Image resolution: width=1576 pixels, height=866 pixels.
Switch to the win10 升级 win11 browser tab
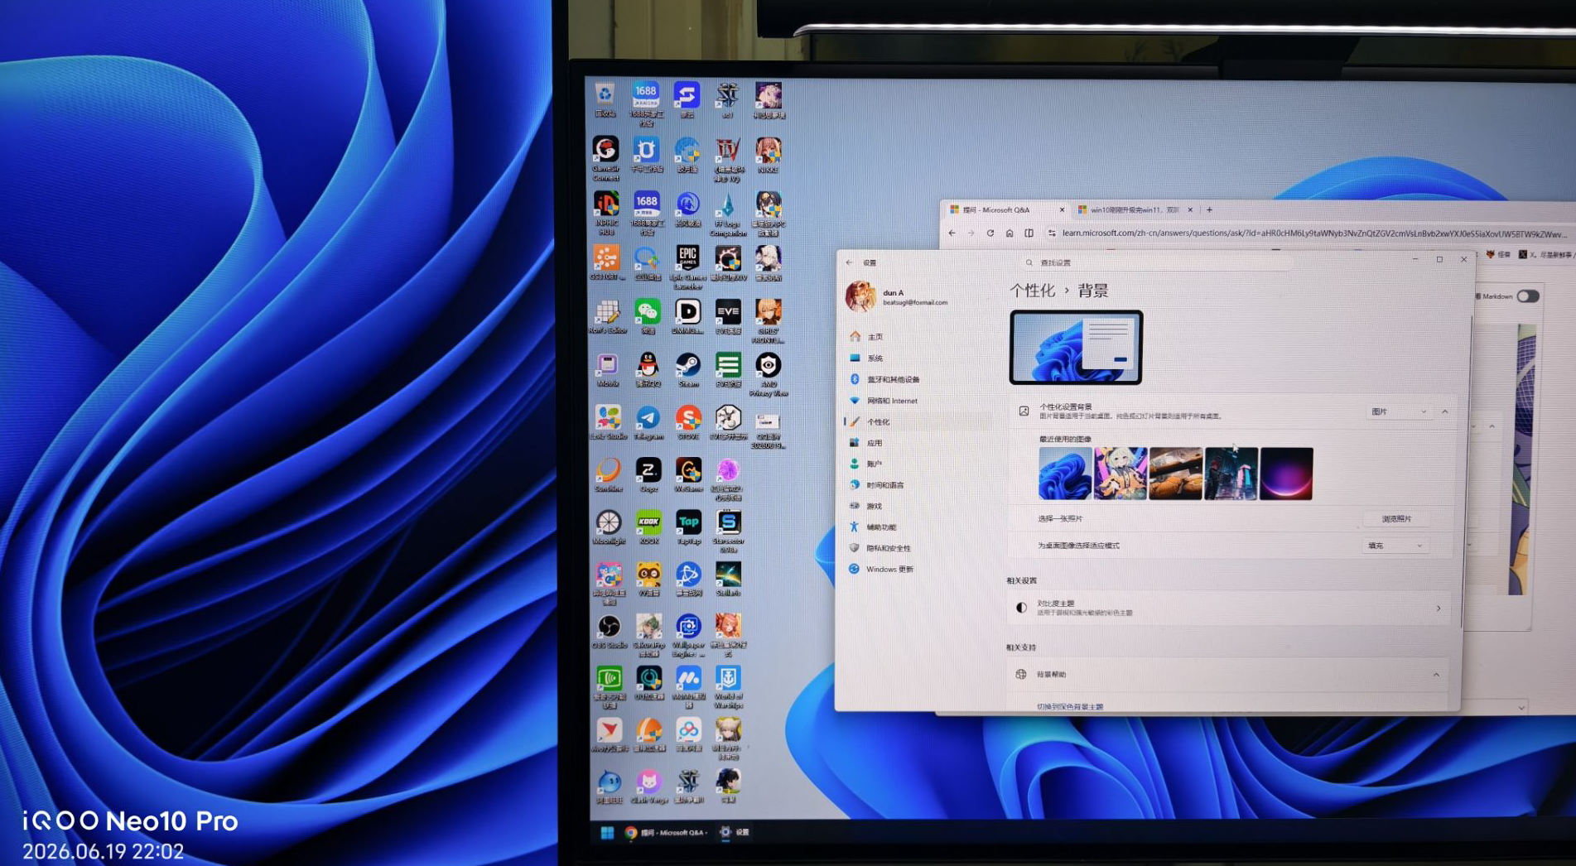coord(1133,210)
